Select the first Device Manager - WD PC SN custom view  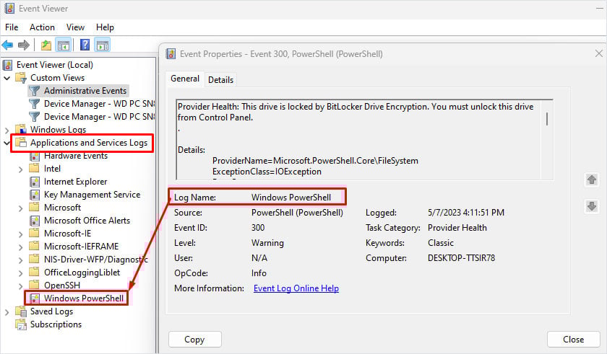(x=99, y=104)
